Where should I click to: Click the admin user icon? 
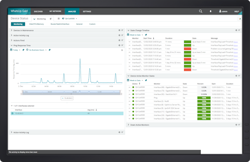220,11
